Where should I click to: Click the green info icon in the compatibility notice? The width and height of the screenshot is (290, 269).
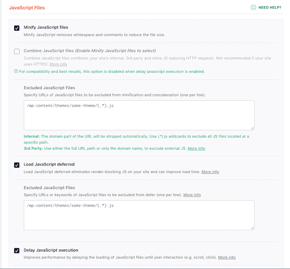click(x=16, y=72)
